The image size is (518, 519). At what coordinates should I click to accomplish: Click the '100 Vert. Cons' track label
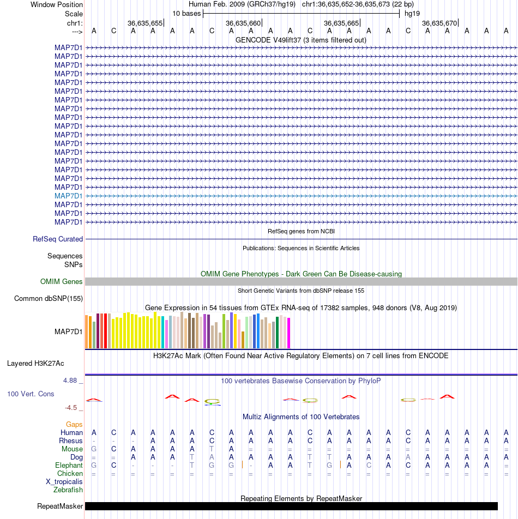tap(31, 394)
